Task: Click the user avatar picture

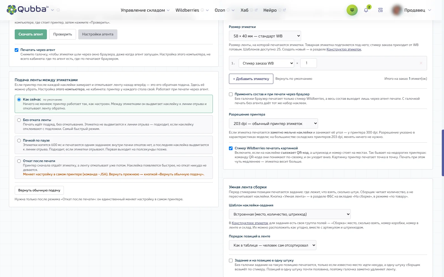Action: [x=397, y=10]
